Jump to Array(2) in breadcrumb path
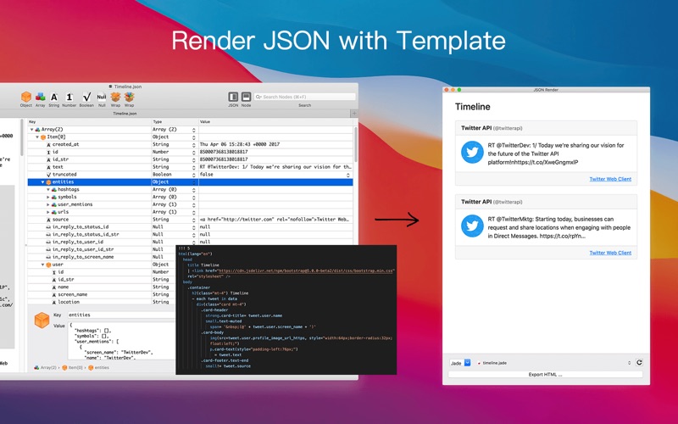Image resolution: width=678 pixels, height=424 pixels. pos(46,368)
